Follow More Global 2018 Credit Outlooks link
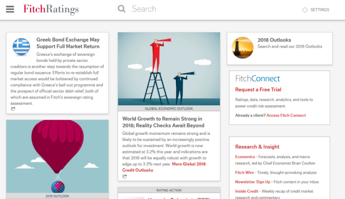345x199 pixels. (164, 167)
